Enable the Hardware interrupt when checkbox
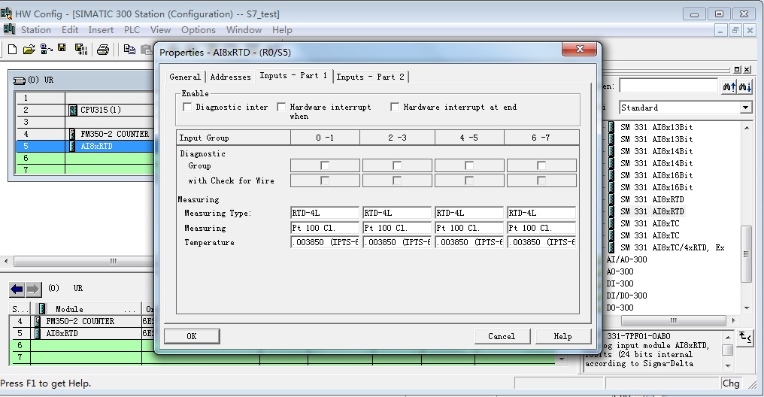Viewport: 764px width, 397px height. point(281,107)
